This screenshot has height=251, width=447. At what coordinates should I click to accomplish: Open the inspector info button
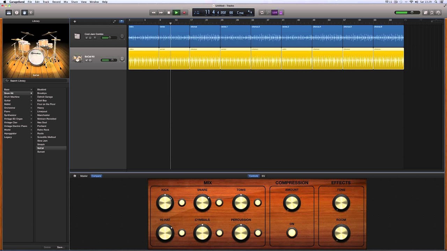75,176
